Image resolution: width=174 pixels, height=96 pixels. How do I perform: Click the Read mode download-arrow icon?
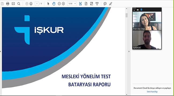coord(97,4)
